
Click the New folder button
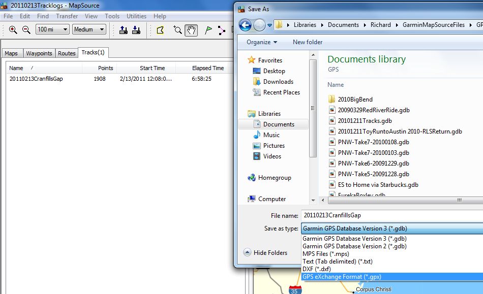308,42
